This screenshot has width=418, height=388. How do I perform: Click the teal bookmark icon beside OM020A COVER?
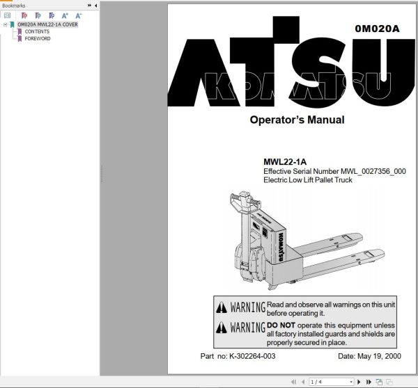[x=12, y=24]
